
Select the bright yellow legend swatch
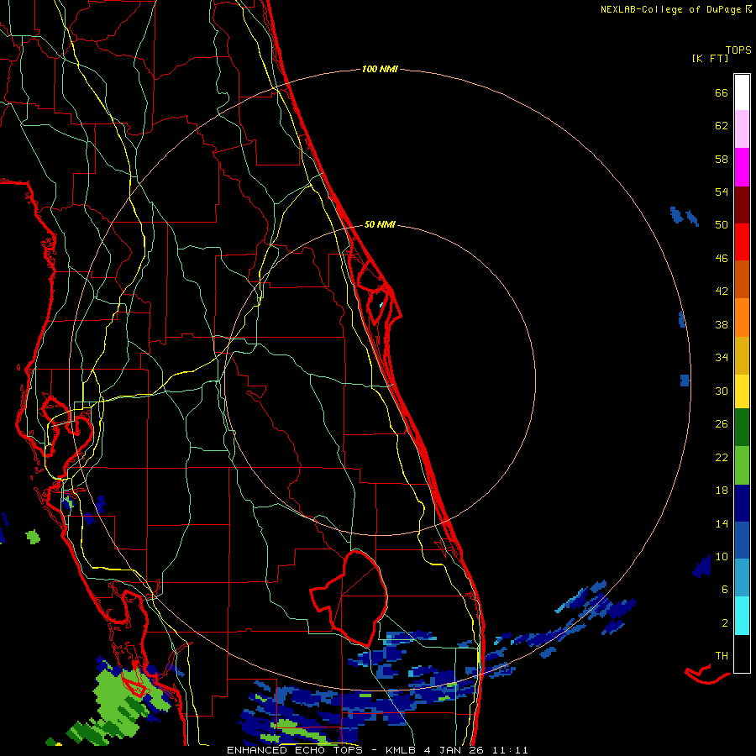(x=742, y=391)
